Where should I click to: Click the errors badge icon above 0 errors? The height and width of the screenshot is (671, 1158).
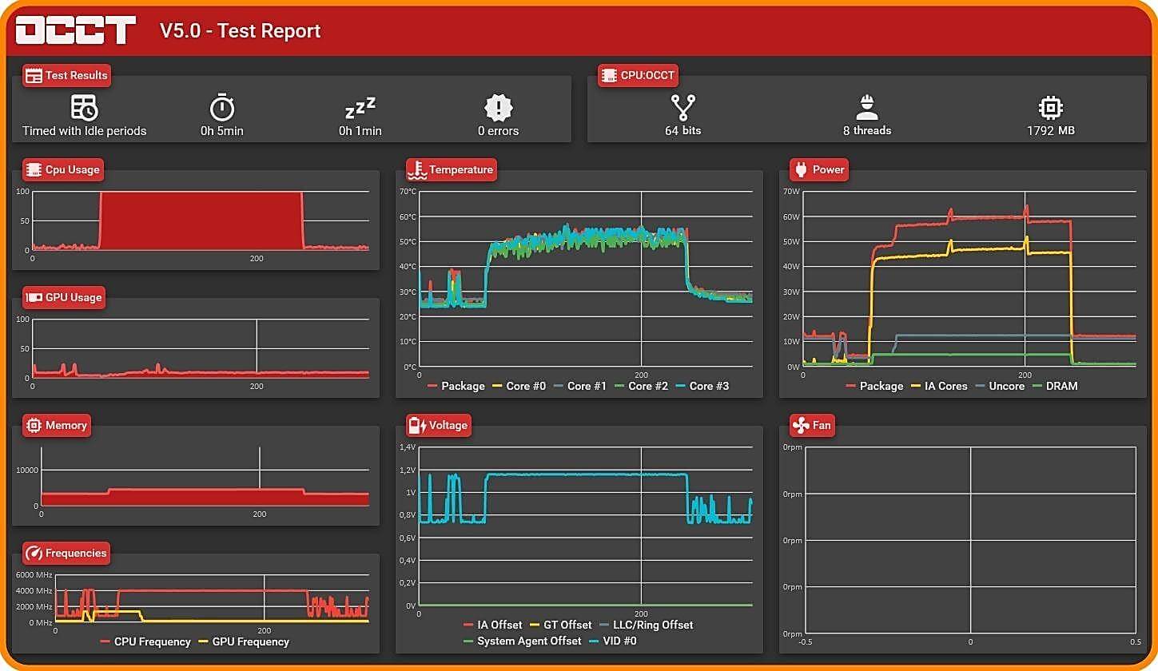pyautogui.click(x=498, y=107)
